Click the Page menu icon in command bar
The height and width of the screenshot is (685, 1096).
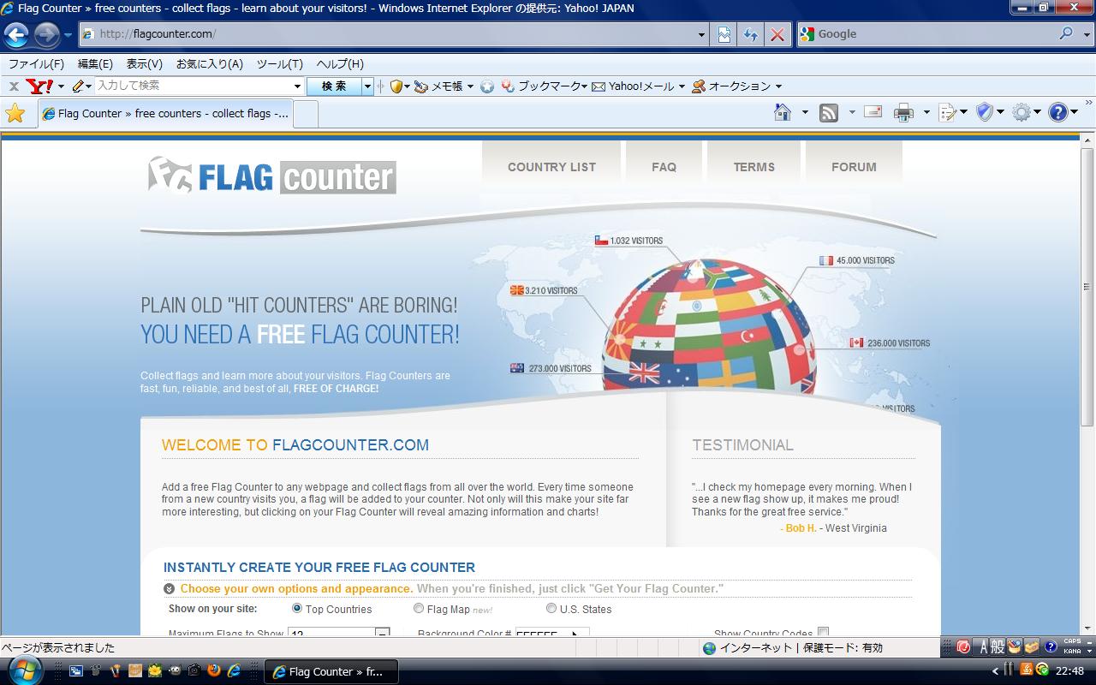[947, 112]
